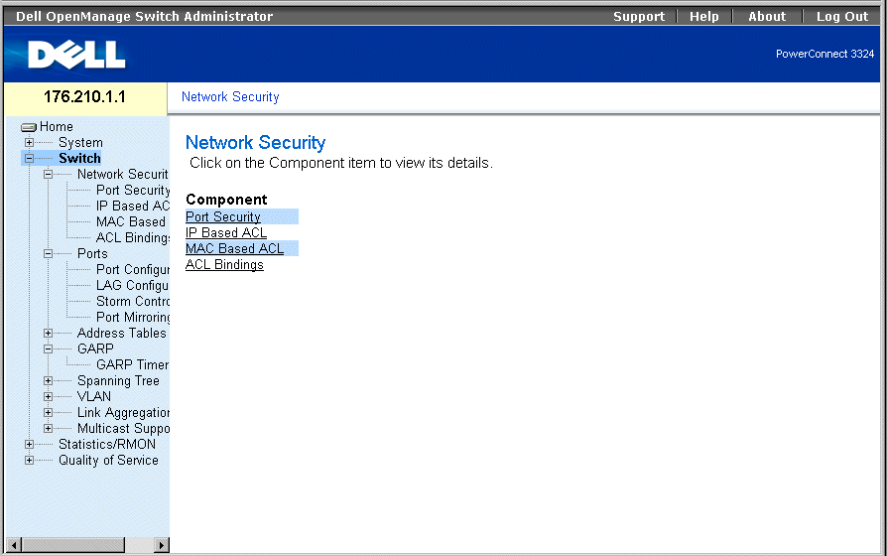Image resolution: width=887 pixels, height=556 pixels.
Task: Click the tree panel scroll-left arrow
Action: 13,545
